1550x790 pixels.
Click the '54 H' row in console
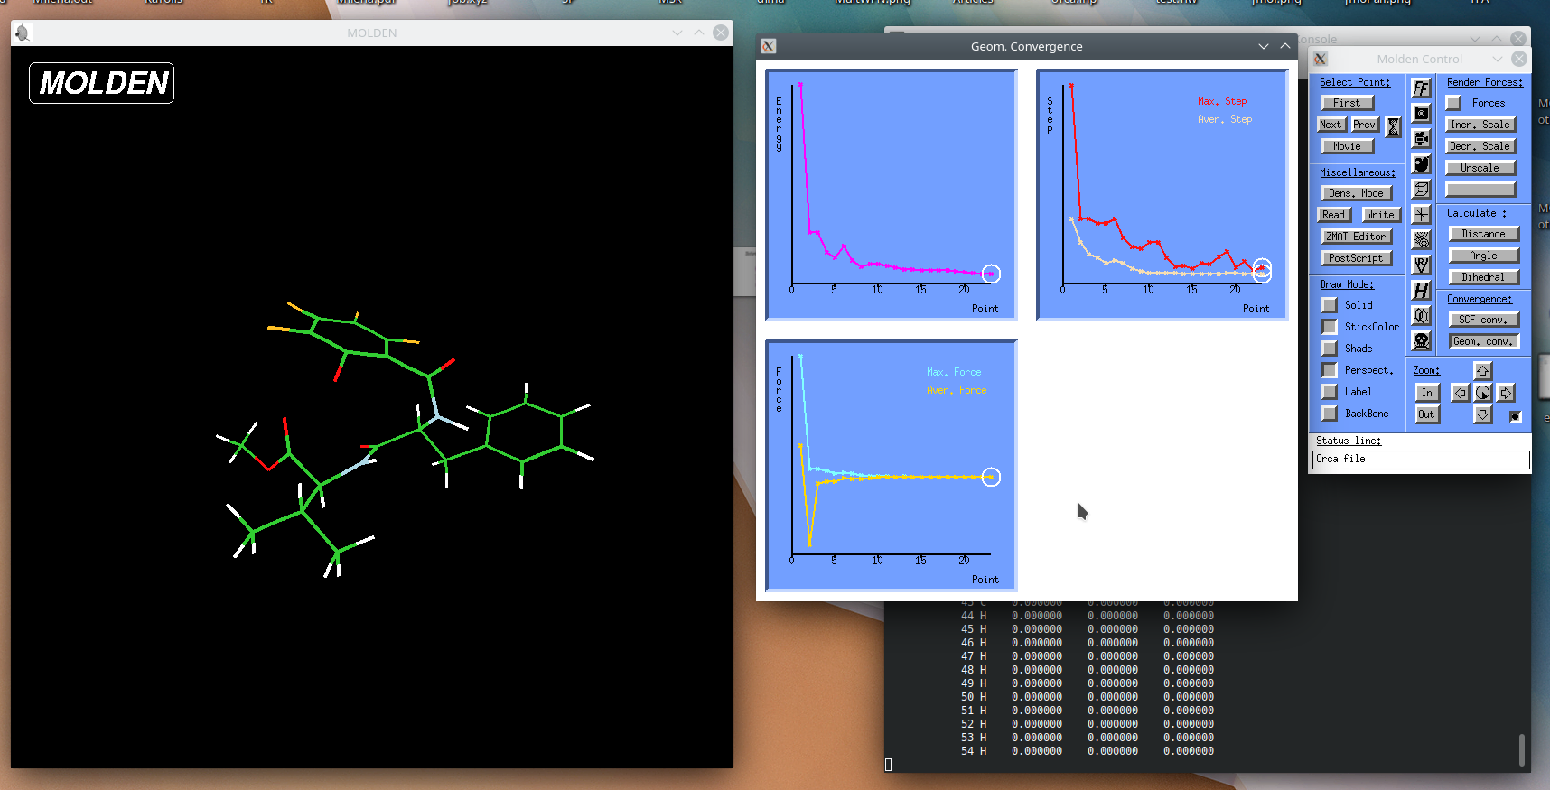1087,751
